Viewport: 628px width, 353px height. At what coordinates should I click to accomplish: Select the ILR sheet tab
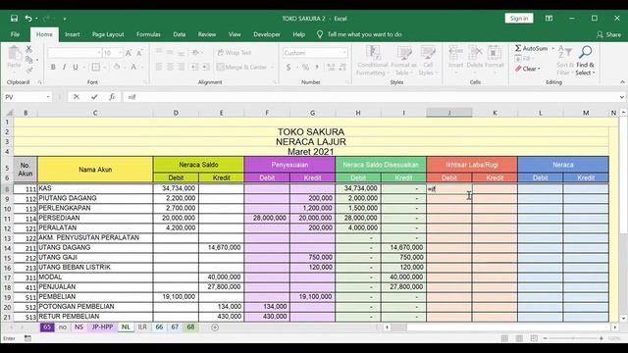click(x=142, y=327)
